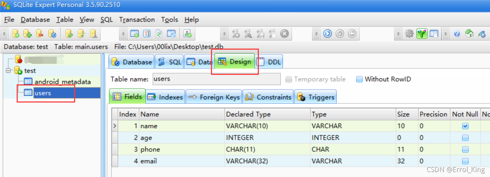Viewport: 490px width, 177px height.
Task: Click the VARCHAR(32) declared type cell
Action: point(267,161)
